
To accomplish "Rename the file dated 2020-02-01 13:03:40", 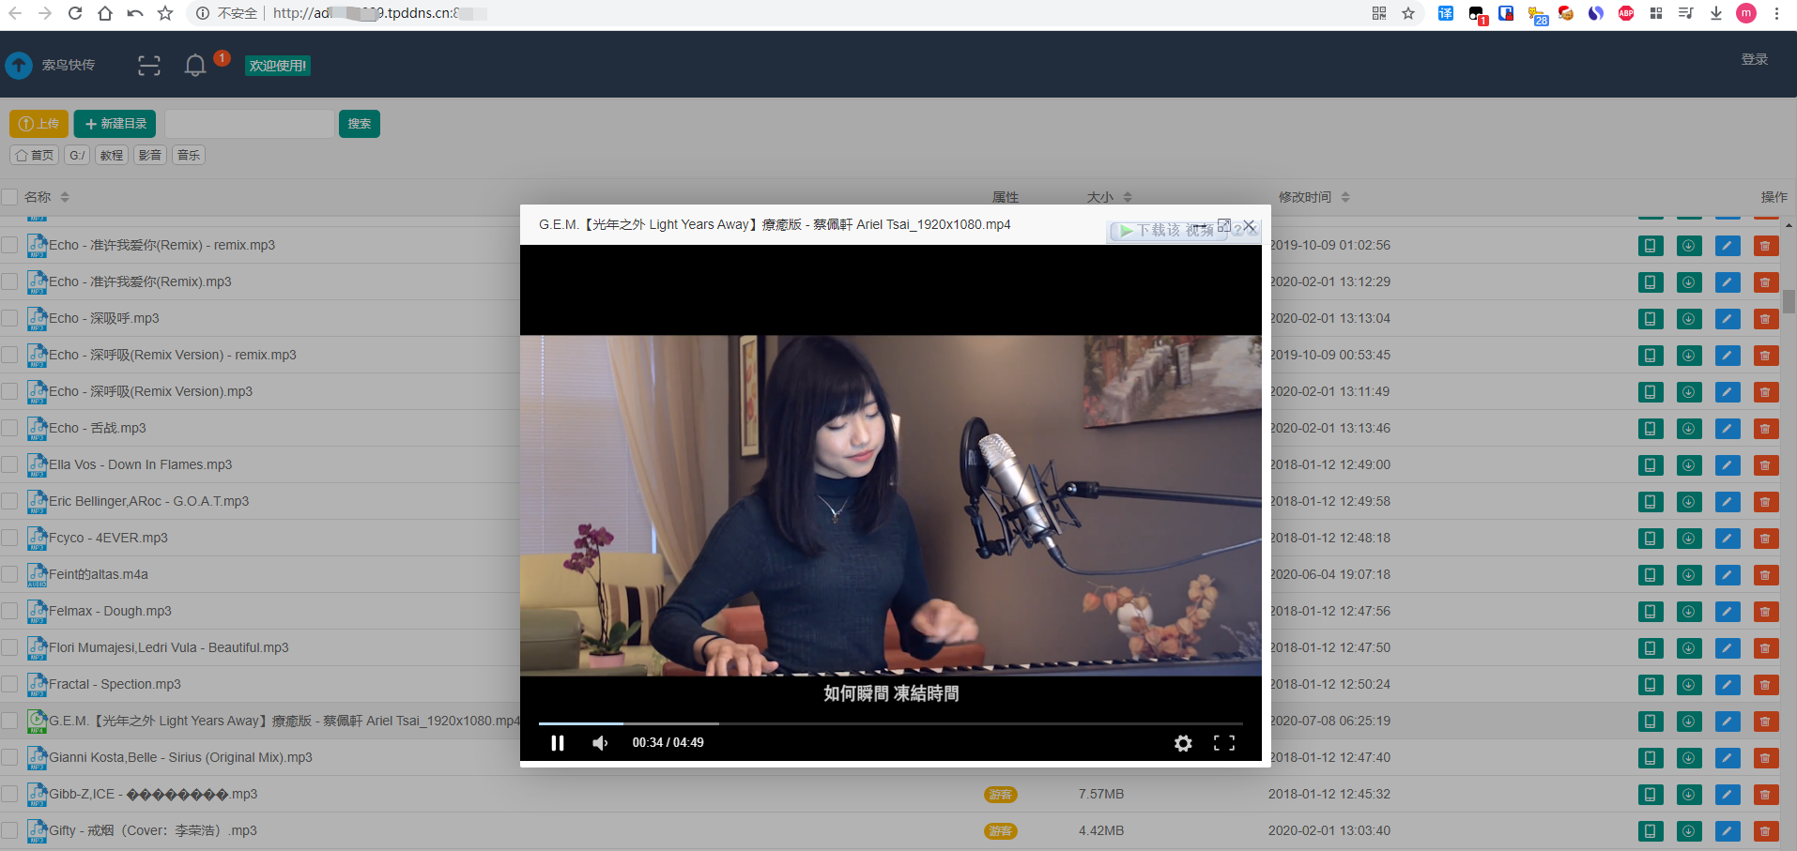I will coord(1728,831).
